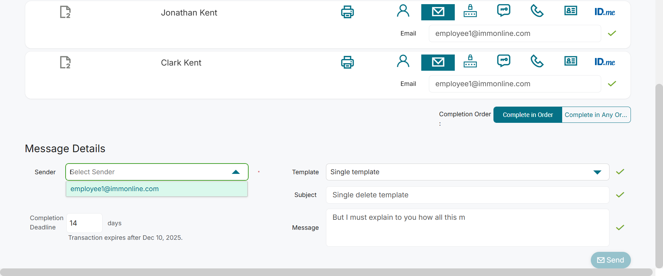Collapse the Select Sender dropdown
The width and height of the screenshot is (663, 276).
(236, 172)
